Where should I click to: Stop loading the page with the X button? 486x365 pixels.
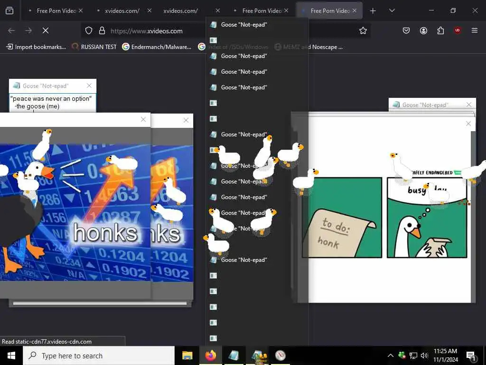46,30
